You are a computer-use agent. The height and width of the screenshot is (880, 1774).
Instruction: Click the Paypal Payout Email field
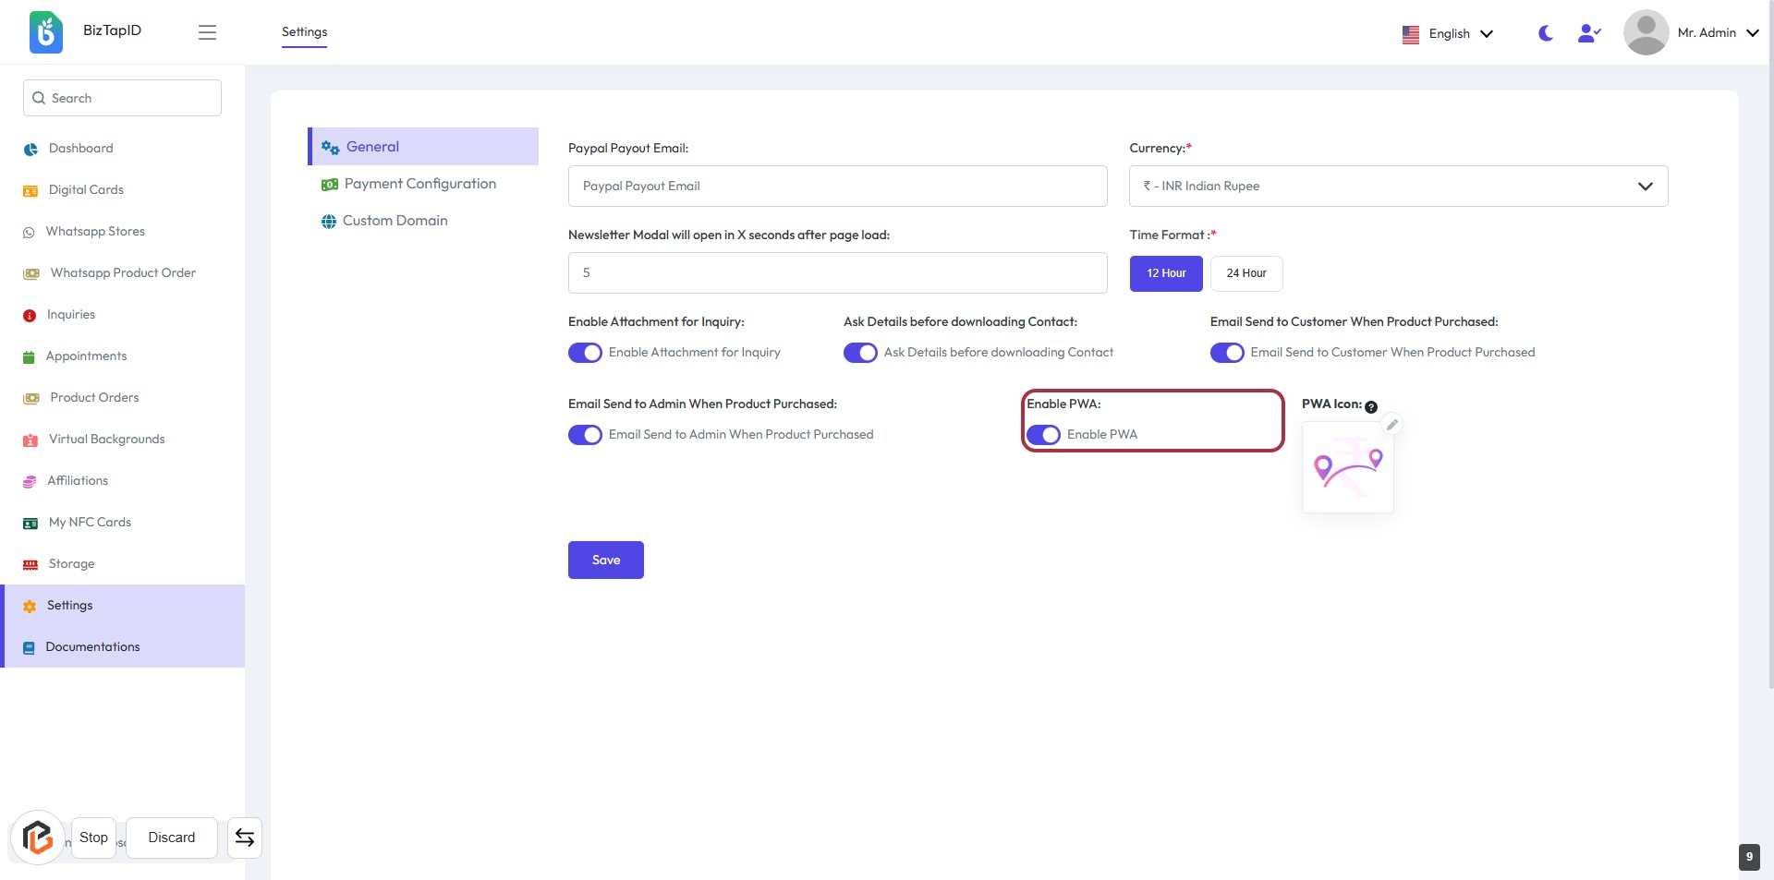point(837,187)
